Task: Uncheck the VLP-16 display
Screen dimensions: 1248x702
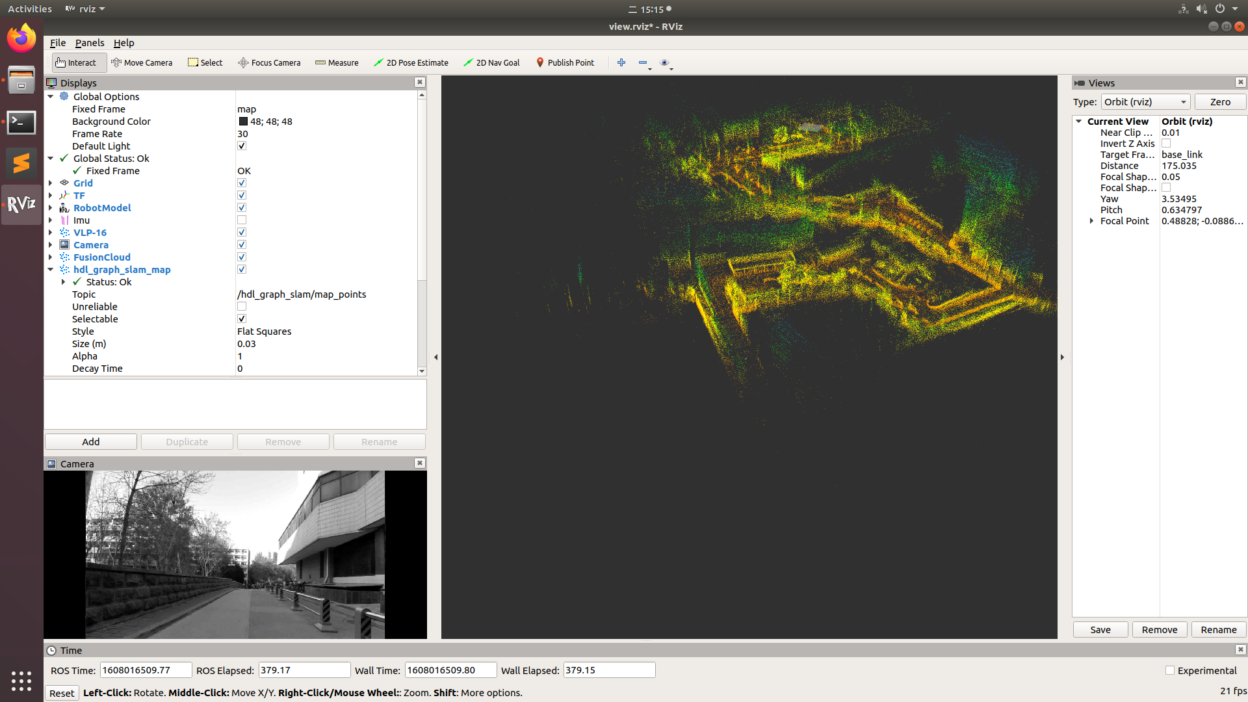Action: tap(242, 232)
